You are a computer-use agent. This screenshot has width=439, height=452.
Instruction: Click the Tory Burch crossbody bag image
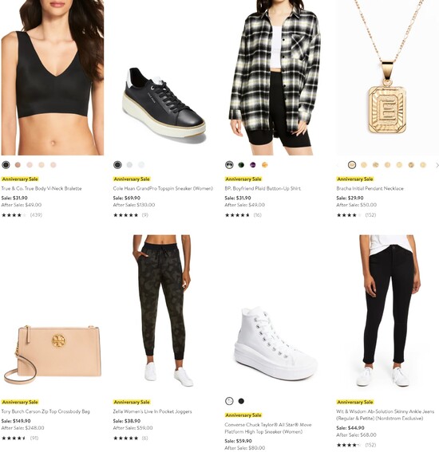point(53,356)
